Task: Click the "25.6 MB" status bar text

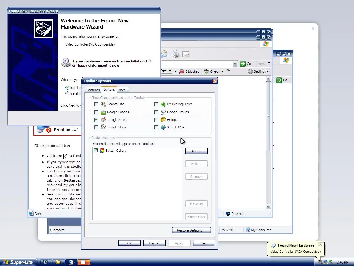Action: [227, 230]
